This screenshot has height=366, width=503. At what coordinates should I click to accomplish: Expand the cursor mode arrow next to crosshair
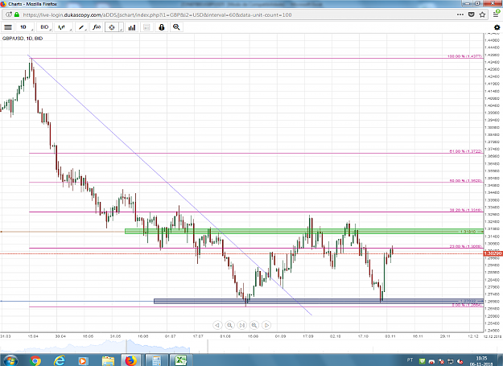click(121, 27)
